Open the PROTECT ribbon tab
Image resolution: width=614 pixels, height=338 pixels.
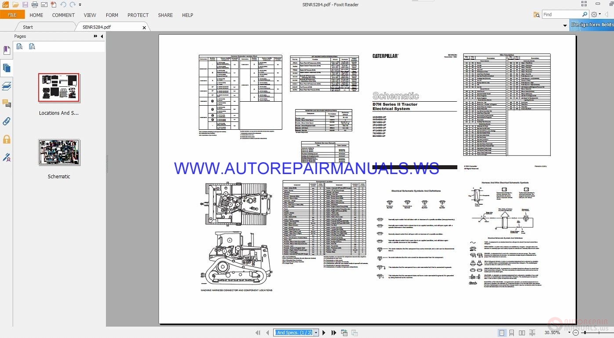[x=138, y=15]
